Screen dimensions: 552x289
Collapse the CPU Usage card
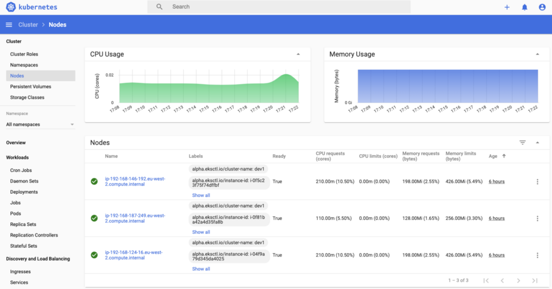[298, 54]
